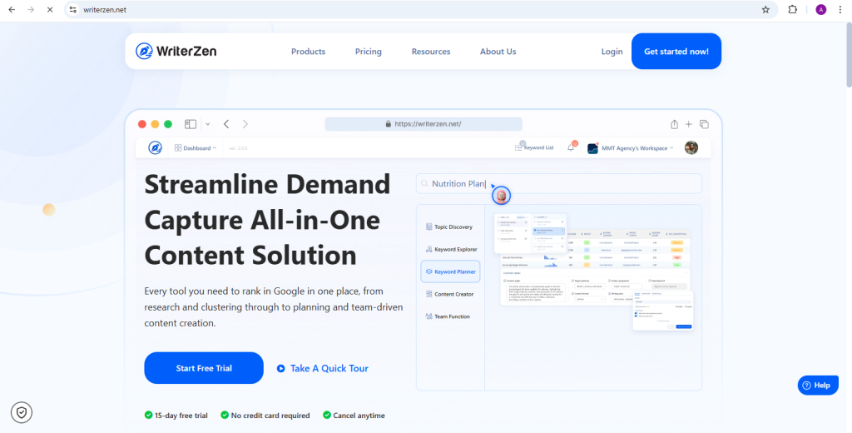This screenshot has height=433, width=852.
Task: Click the Login link
Action: [612, 52]
